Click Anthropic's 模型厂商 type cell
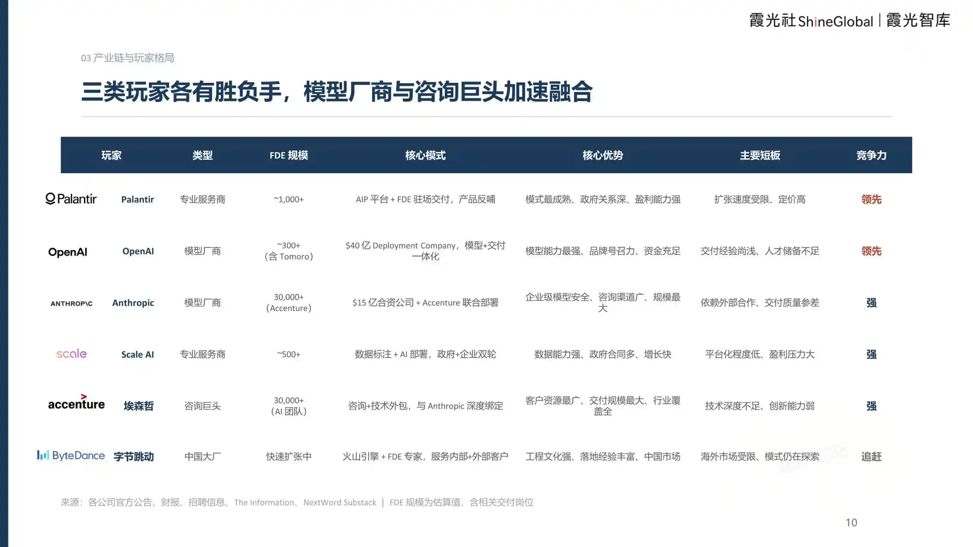Viewport: 973px width, 547px height. coord(202,303)
